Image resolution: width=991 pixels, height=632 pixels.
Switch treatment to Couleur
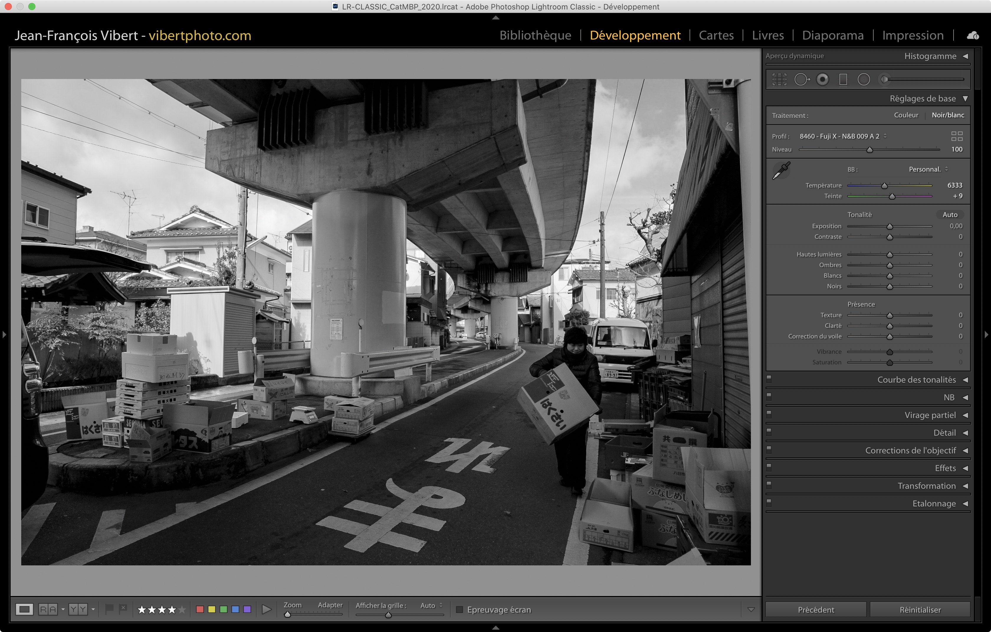(x=906, y=115)
